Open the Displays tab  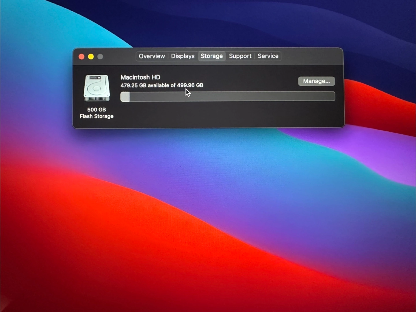coord(183,56)
